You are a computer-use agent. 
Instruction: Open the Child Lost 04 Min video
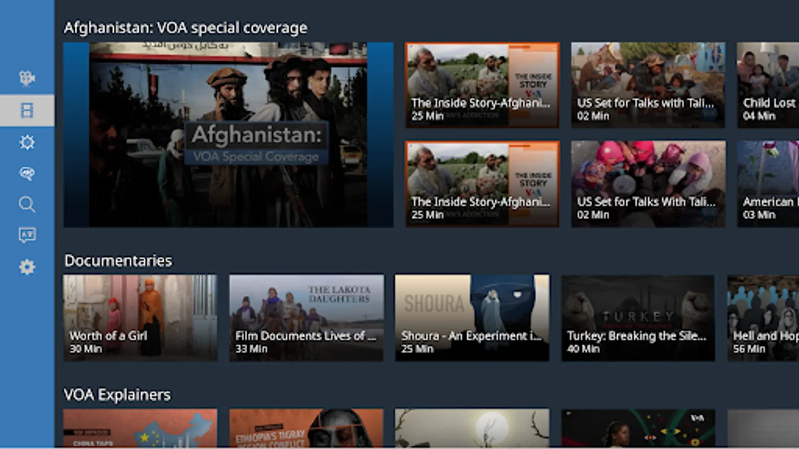point(768,85)
